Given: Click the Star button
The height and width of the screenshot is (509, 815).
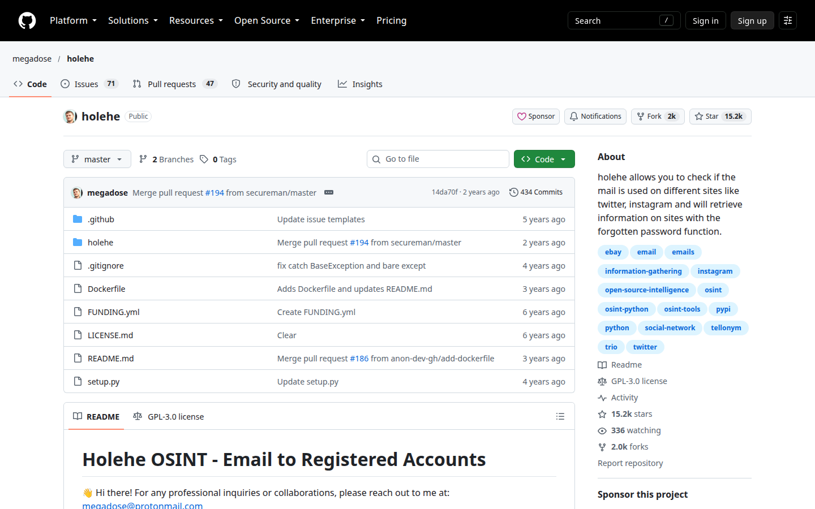Looking at the screenshot, I should 720,117.
